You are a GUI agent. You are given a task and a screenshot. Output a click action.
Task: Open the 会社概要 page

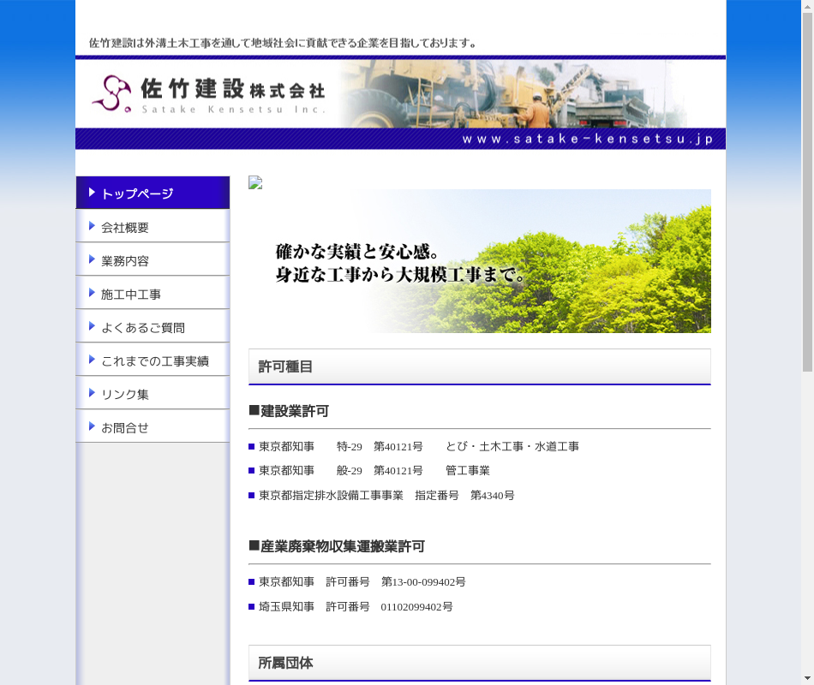pos(125,228)
